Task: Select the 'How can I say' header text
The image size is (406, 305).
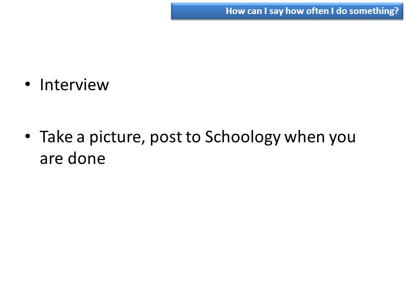Action: (x=312, y=11)
